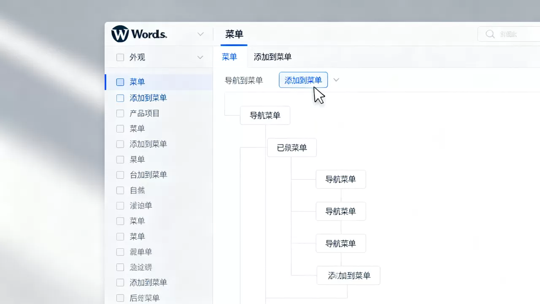Click the magnifier icon in the search box
The image size is (540, 304).
(490, 34)
